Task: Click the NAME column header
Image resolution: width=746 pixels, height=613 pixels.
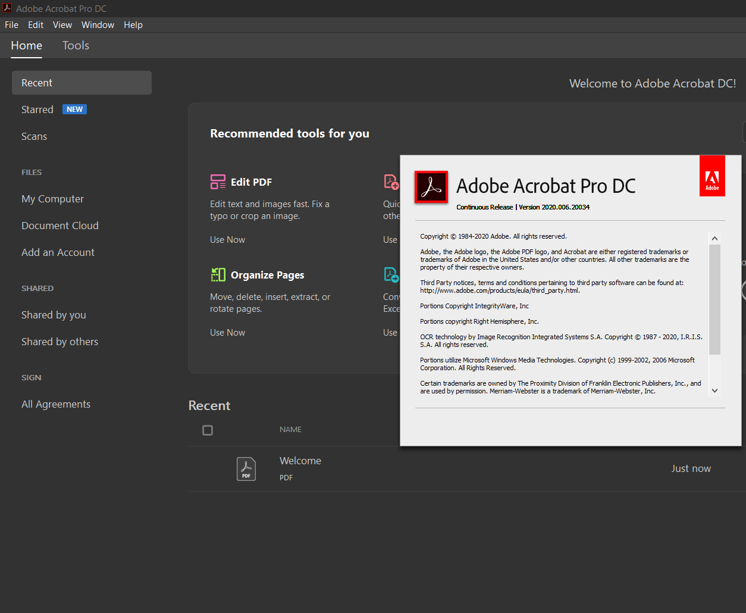Action: 290,429
